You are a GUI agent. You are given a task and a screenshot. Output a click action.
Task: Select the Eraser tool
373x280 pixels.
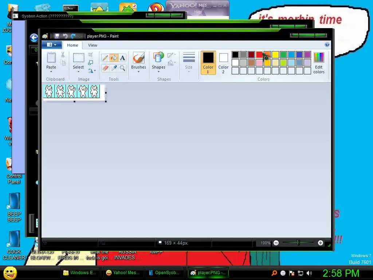105,68
